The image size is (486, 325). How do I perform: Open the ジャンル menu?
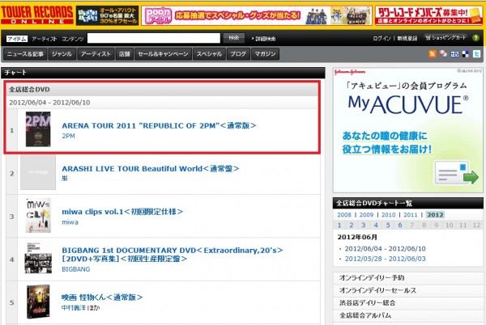pyautogui.click(x=62, y=54)
